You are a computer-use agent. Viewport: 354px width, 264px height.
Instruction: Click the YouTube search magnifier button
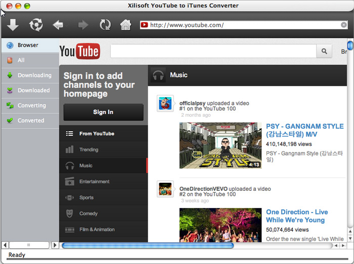(323, 51)
